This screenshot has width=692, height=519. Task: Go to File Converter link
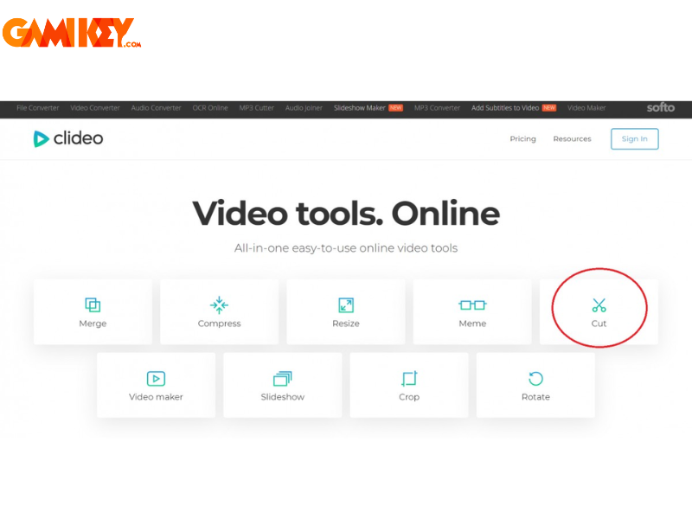click(x=37, y=108)
